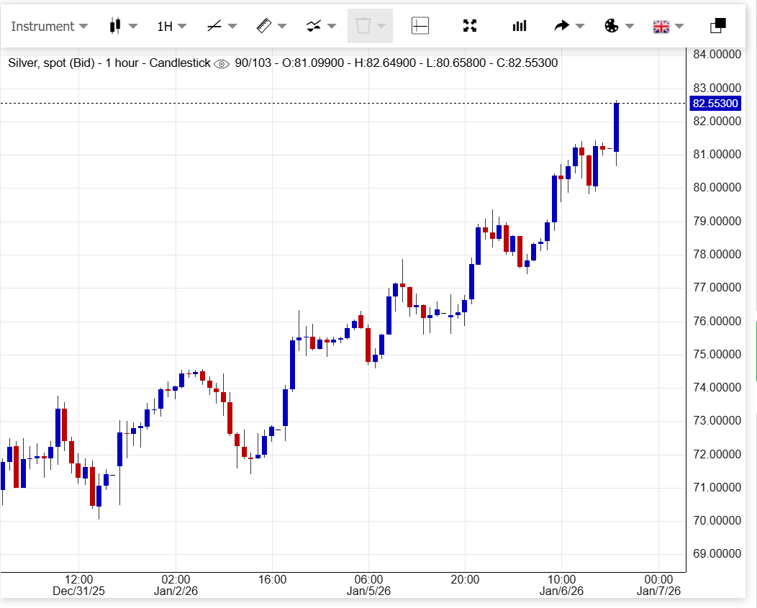
Task: Click the tall latest candle on the chart
Action: [617, 127]
